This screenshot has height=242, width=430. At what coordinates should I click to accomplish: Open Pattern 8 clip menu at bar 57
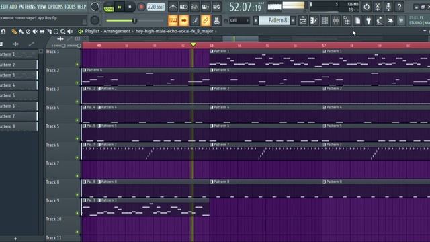click(x=324, y=182)
